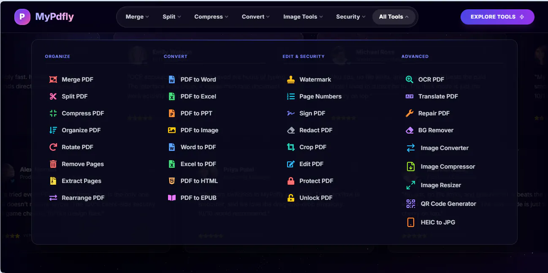Open the Security dropdown menu

(351, 17)
